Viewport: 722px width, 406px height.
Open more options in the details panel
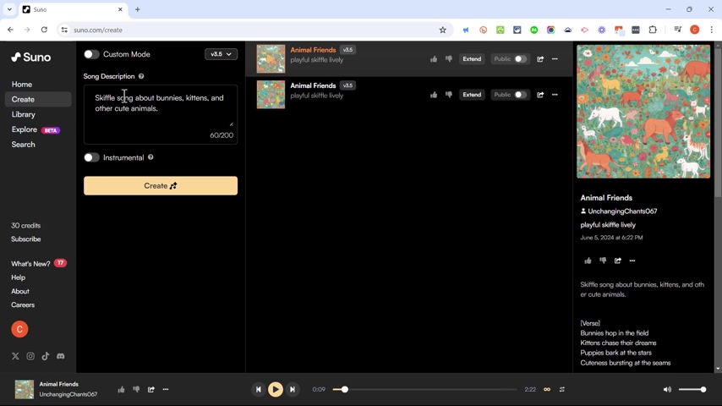coord(632,261)
